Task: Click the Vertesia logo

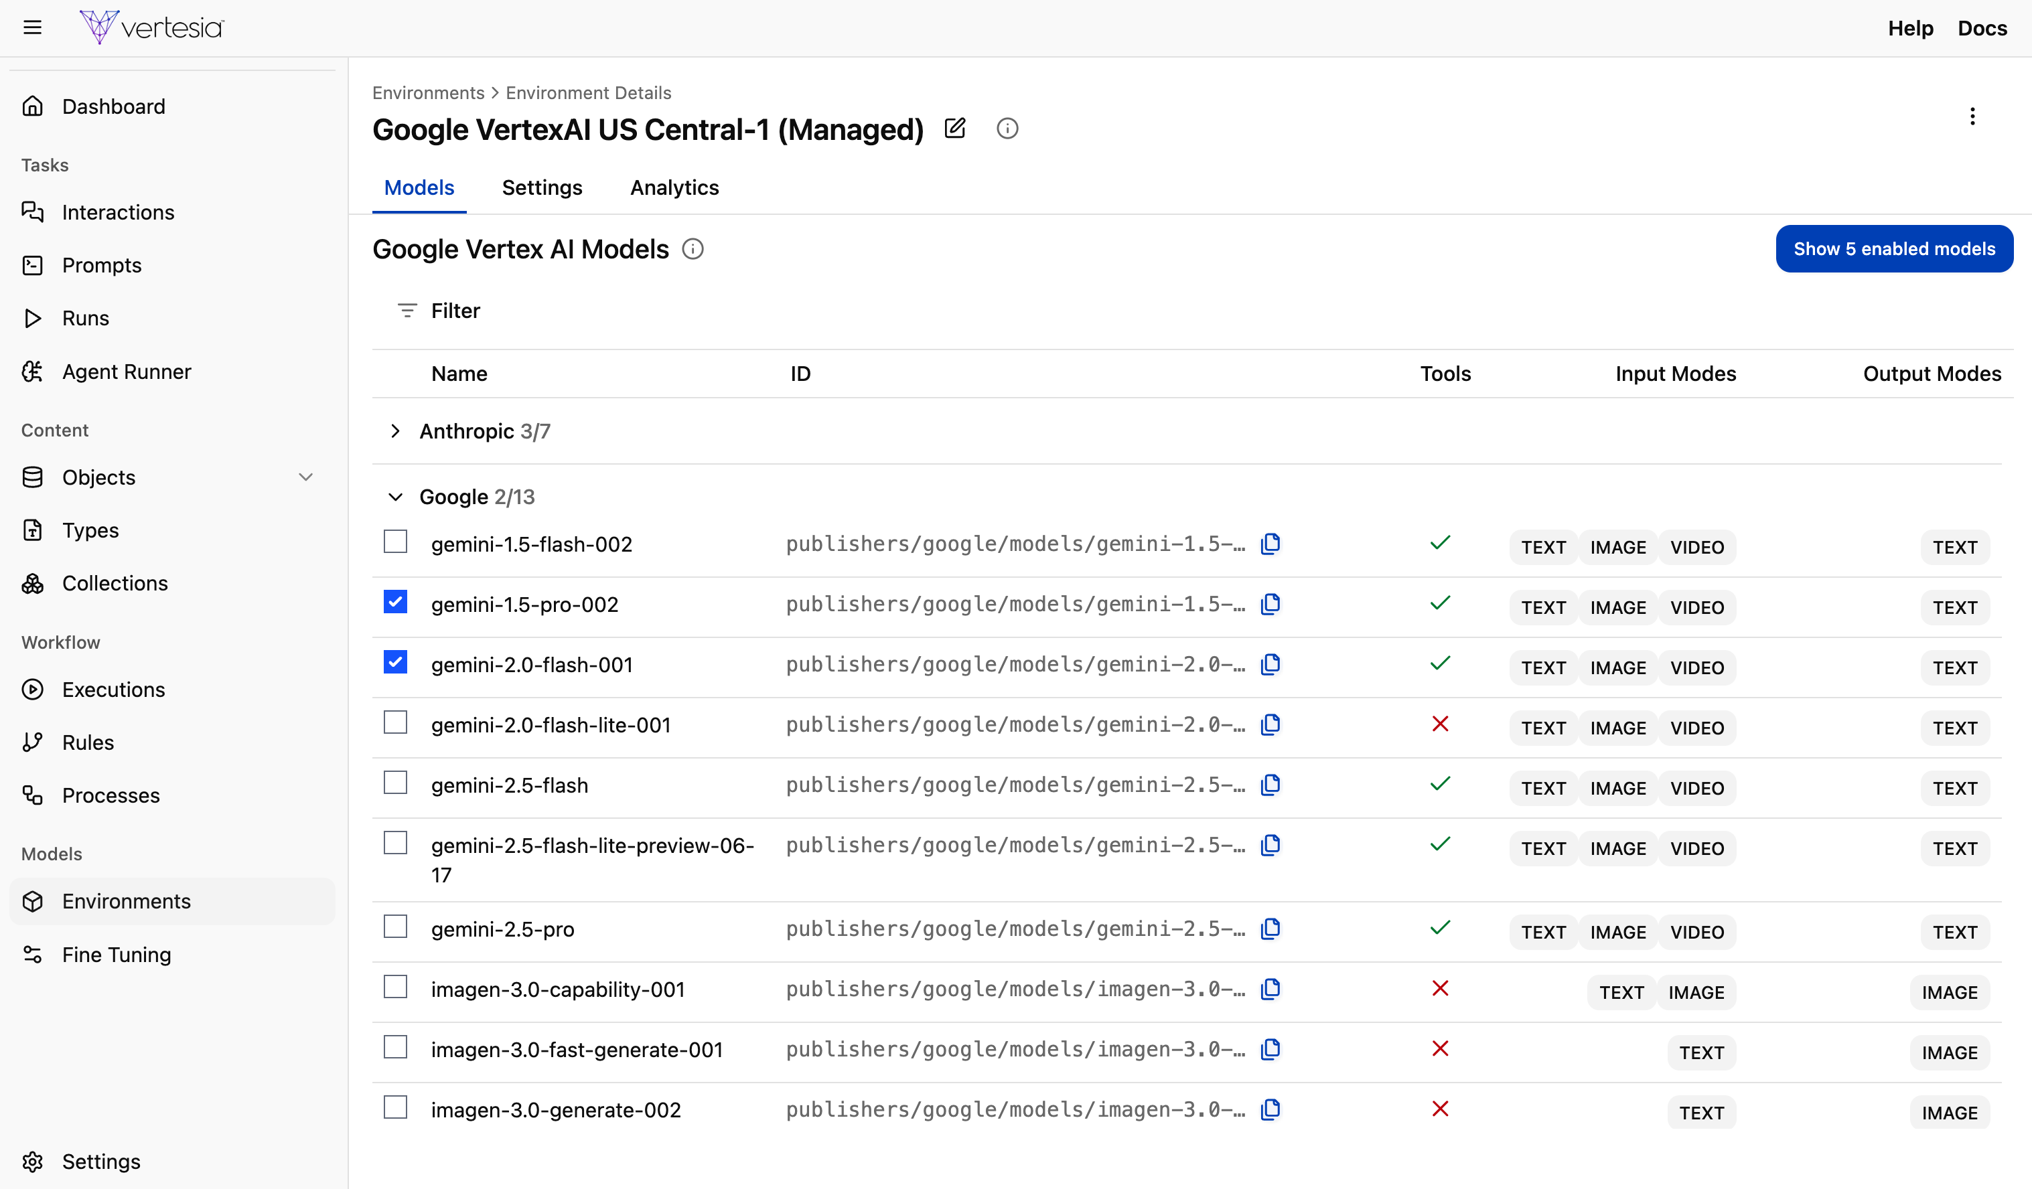Action: [151, 27]
